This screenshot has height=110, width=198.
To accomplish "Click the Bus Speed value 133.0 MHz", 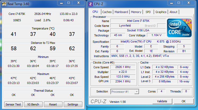I will pos(123,77).
